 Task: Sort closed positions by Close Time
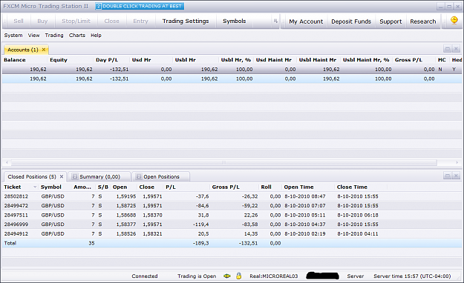[352, 187]
